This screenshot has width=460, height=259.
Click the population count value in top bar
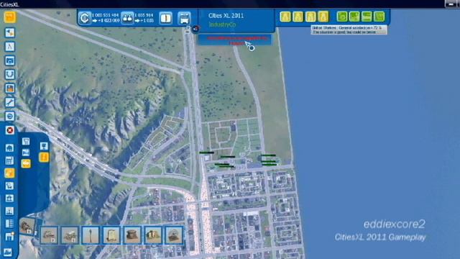click(x=144, y=15)
